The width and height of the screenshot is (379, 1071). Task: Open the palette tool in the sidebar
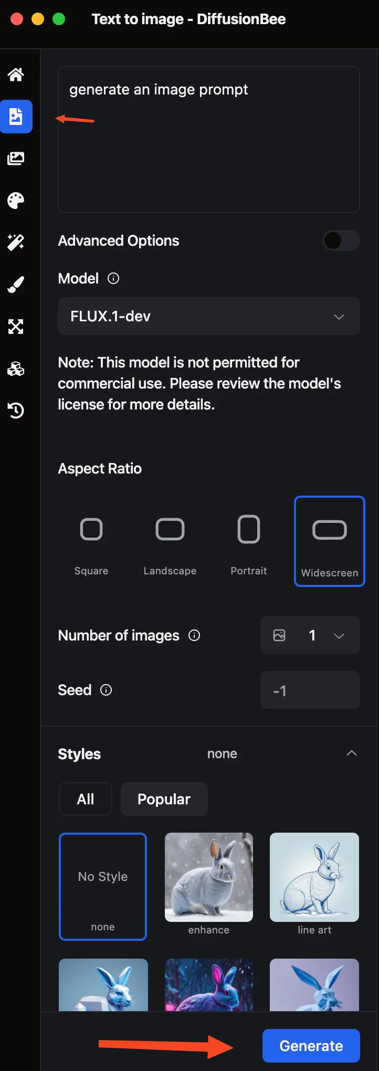pos(16,201)
